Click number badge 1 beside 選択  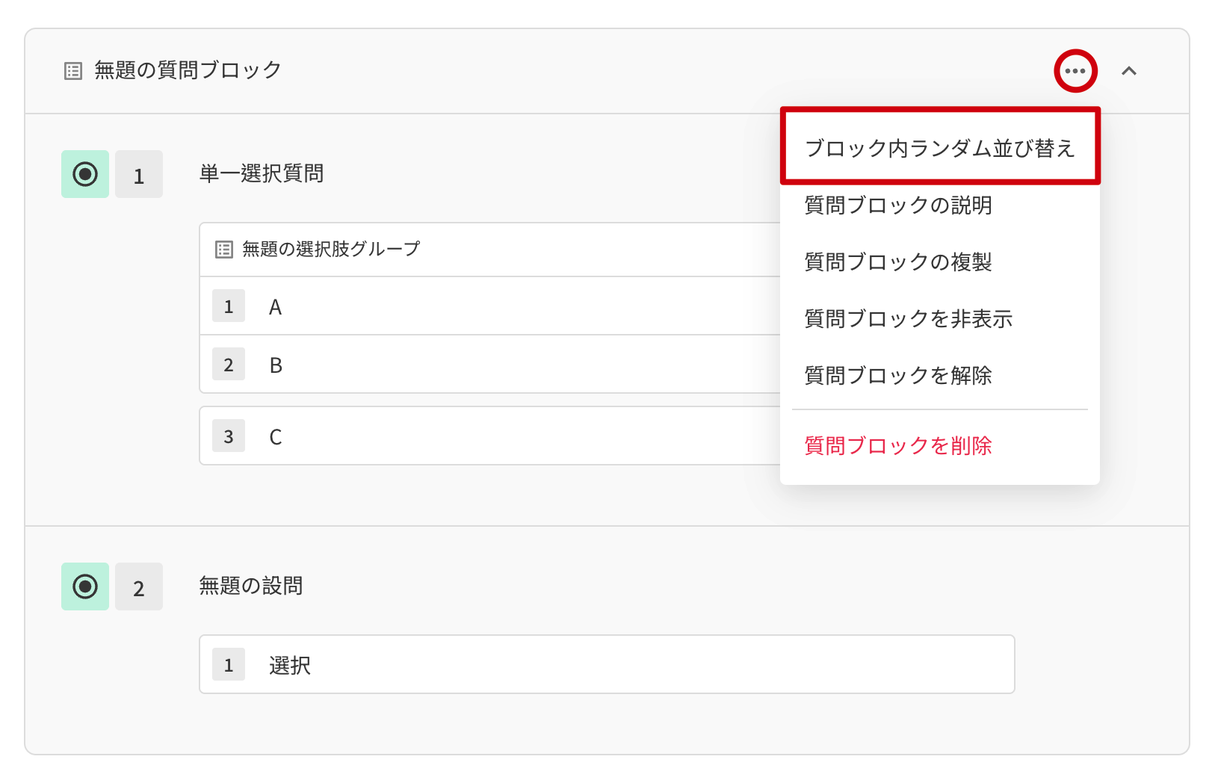pyautogui.click(x=229, y=664)
